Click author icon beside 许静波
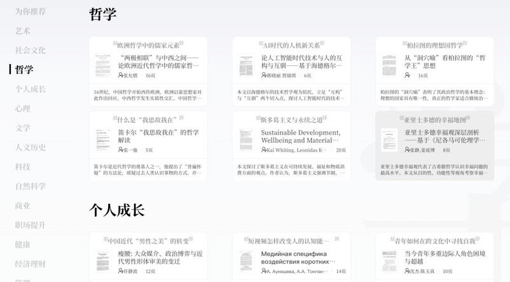This screenshot has height=282, width=510. [121, 271]
